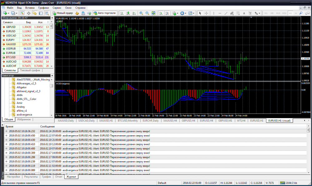Screen dimensions: 312x186
Task: Select the Crosshair tool
Action: [206, 13]
